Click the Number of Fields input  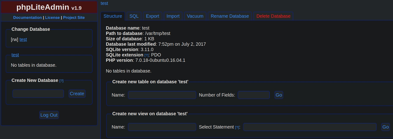(254, 95)
